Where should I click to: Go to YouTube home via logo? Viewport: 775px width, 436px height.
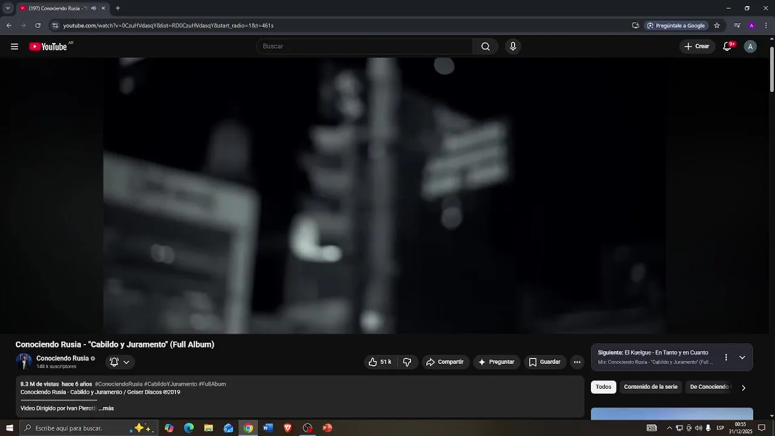click(48, 47)
